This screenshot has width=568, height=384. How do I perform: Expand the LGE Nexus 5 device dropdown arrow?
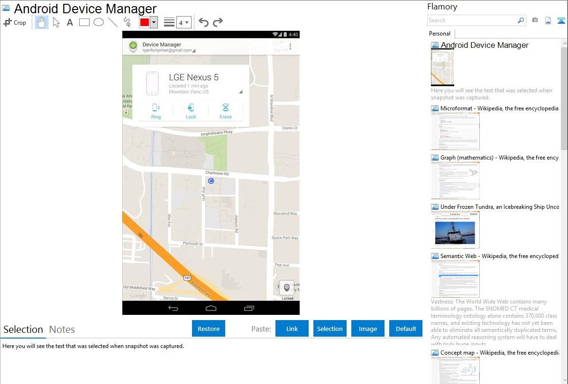point(240,92)
